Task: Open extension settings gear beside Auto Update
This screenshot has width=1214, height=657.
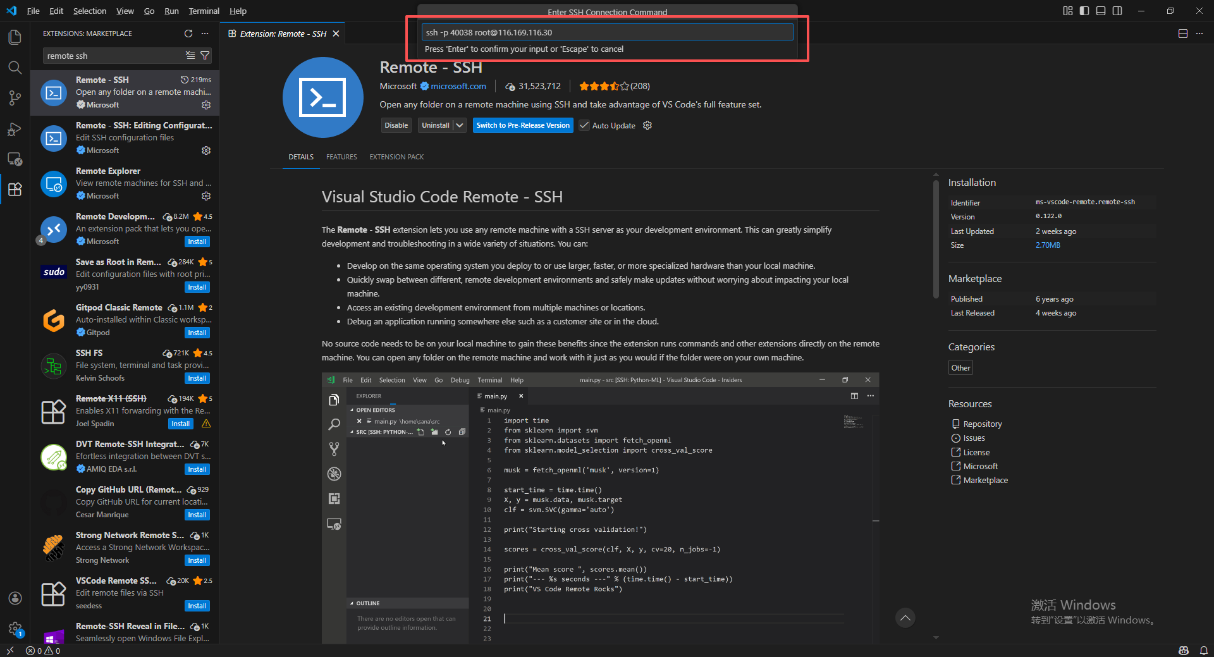Action: point(647,125)
